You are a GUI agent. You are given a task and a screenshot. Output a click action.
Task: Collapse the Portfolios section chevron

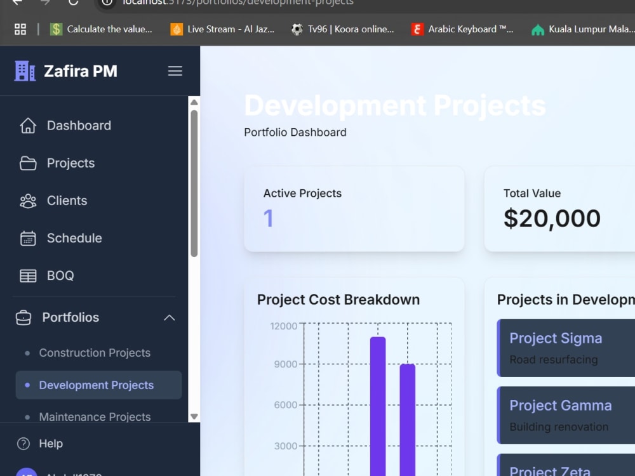(170, 318)
